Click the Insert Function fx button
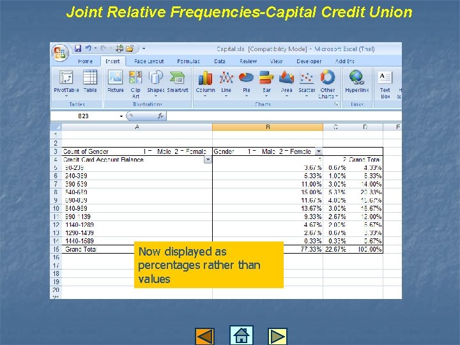 coord(160,116)
